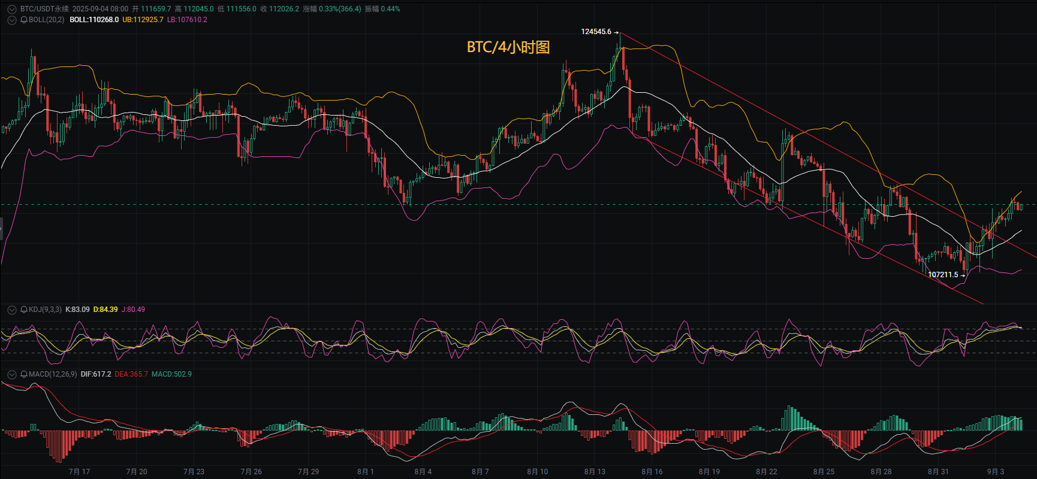
Task: Click the 9月 3 date on time axis
Action: click(995, 472)
